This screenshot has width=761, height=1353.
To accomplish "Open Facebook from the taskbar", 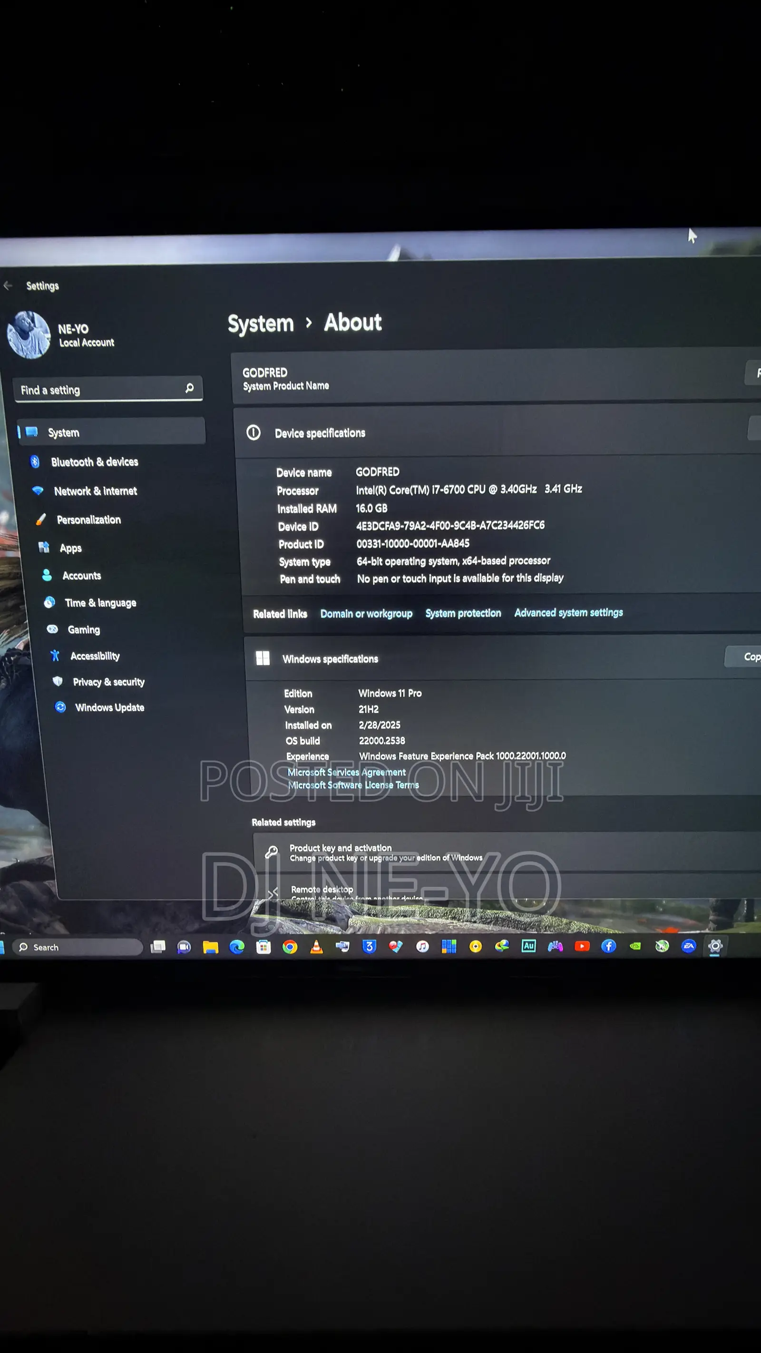I will (x=609, y=946).
